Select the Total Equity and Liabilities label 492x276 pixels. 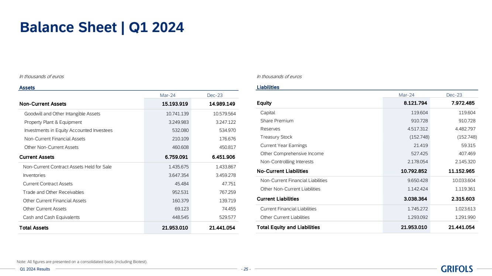click(288, 227)
